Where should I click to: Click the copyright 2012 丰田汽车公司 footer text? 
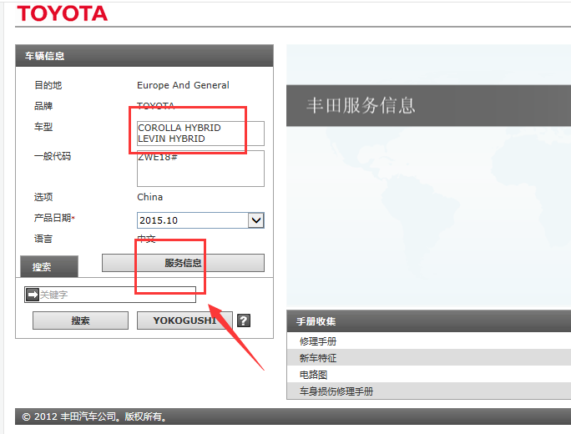(94, 416)
